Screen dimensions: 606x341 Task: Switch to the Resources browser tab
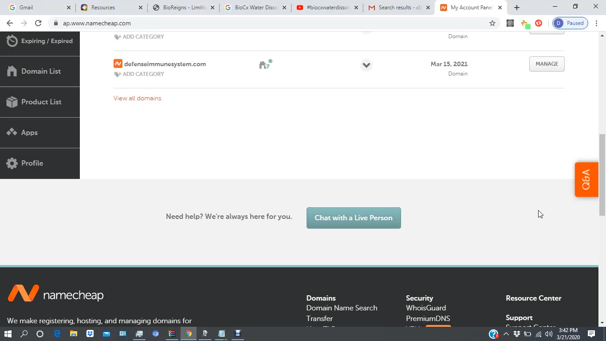[111, 8]
